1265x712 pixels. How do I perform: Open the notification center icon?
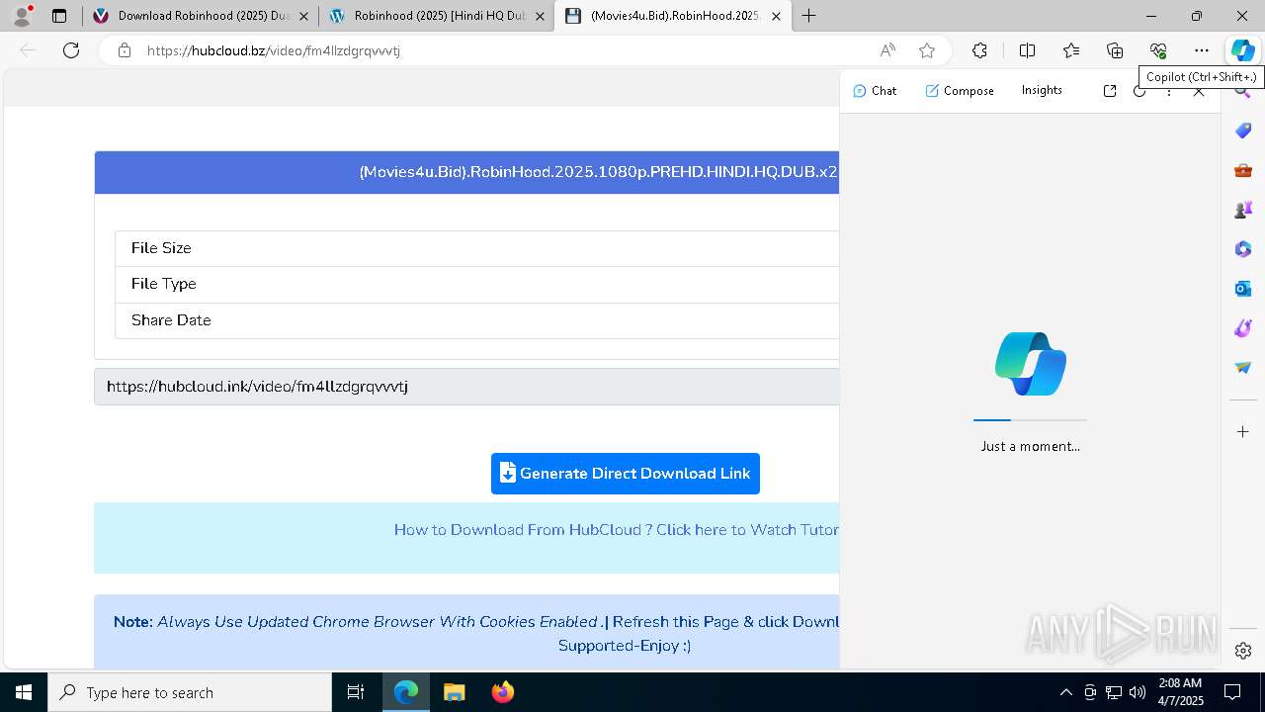[x=1233, y=692]
